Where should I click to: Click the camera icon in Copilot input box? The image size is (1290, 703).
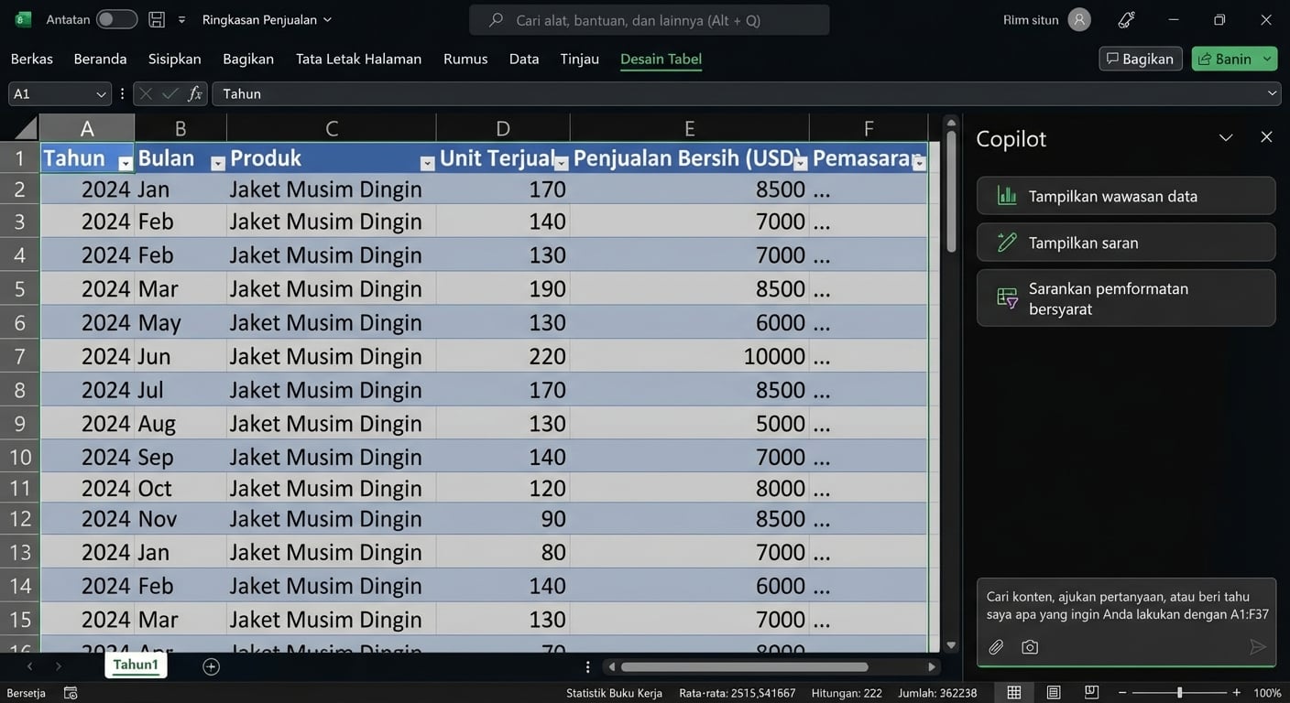pyautogui.click(x=1030, y=646)
